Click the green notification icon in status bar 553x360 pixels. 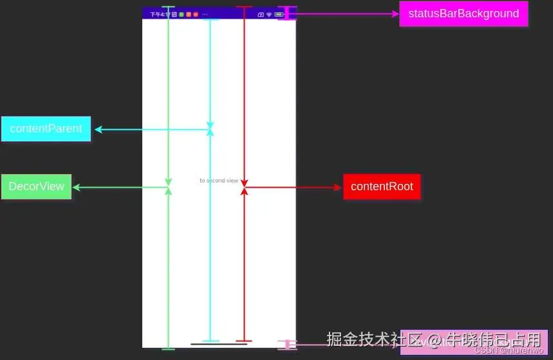pos(182,14)
